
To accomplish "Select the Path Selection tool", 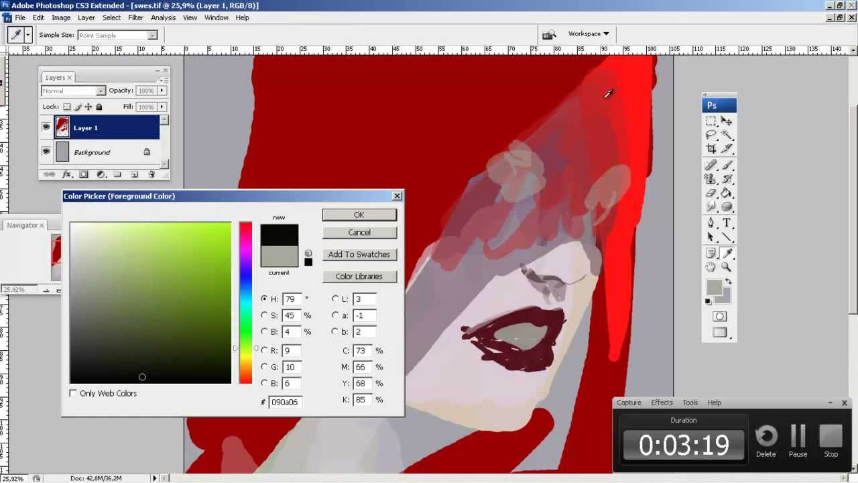I will tap(711, 237).
